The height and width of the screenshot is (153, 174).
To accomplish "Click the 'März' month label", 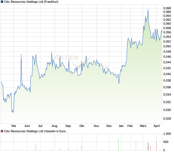I will tap(143, 126).
